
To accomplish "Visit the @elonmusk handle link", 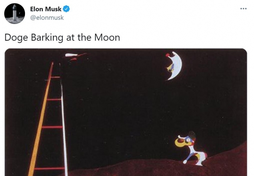I will click(47, 17).
